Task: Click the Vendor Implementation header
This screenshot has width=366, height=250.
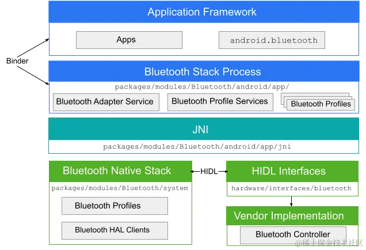Action: [292, 215]
